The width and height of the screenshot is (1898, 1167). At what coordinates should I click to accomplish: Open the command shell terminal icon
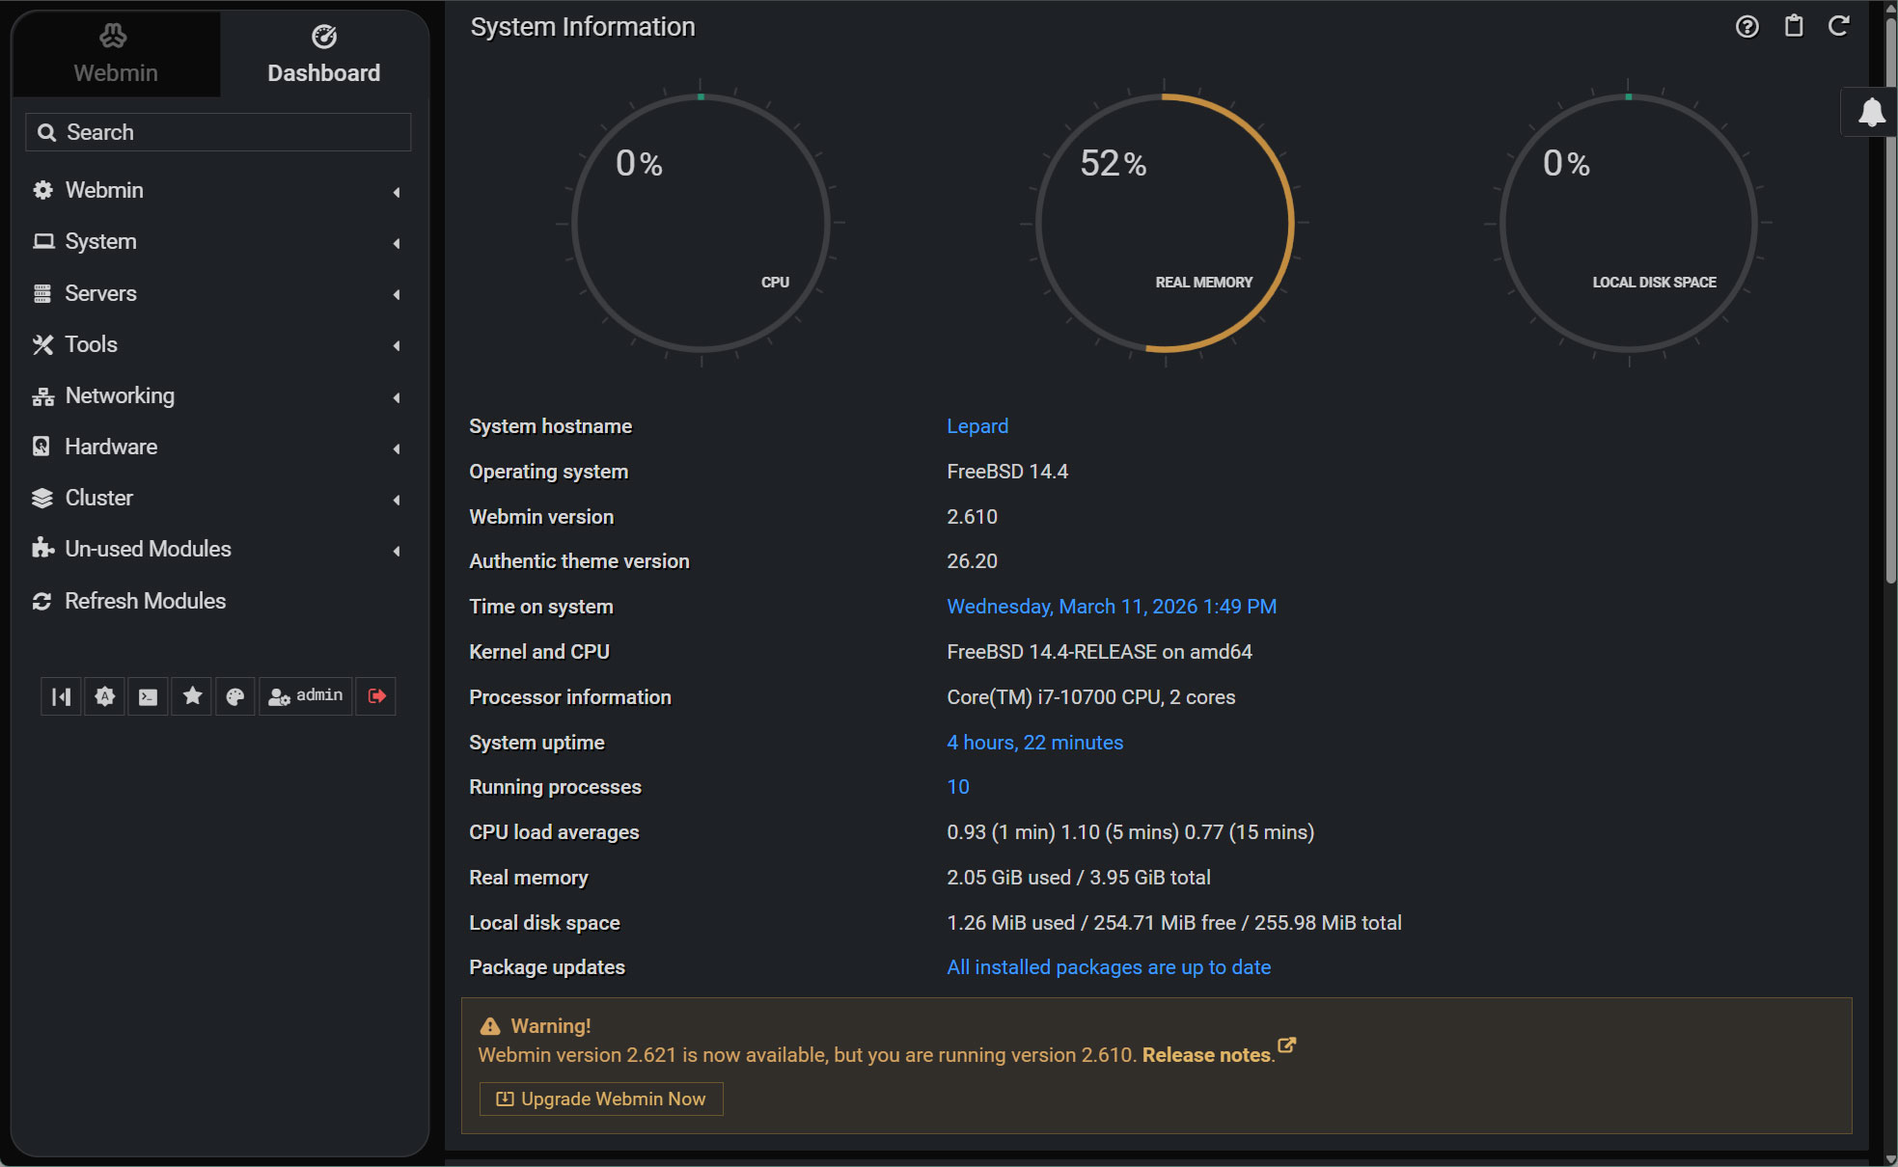click(148, 696)
